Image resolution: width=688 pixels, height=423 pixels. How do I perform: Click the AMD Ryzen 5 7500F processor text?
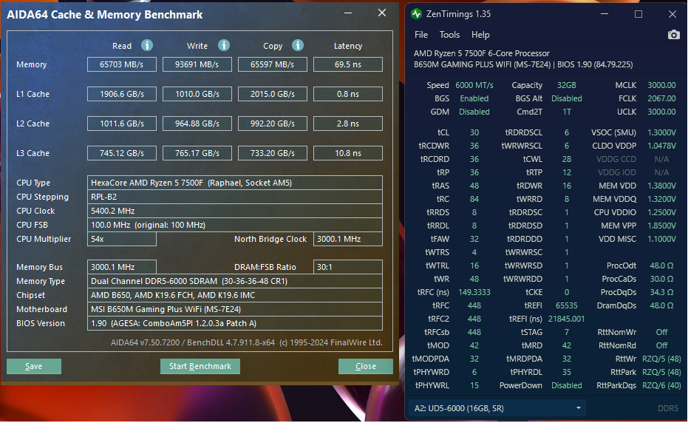pyautogui.click(x=481, y=53)
